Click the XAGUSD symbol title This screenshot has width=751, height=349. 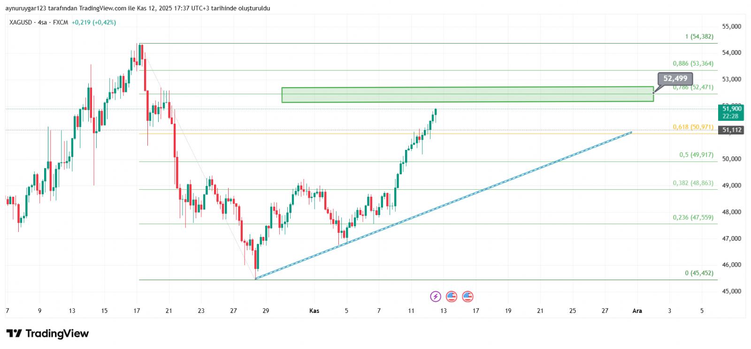pyautogui.click(x=21, y=22)
